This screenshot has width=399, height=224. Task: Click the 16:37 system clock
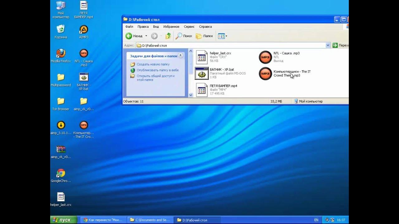coord(341,220)
